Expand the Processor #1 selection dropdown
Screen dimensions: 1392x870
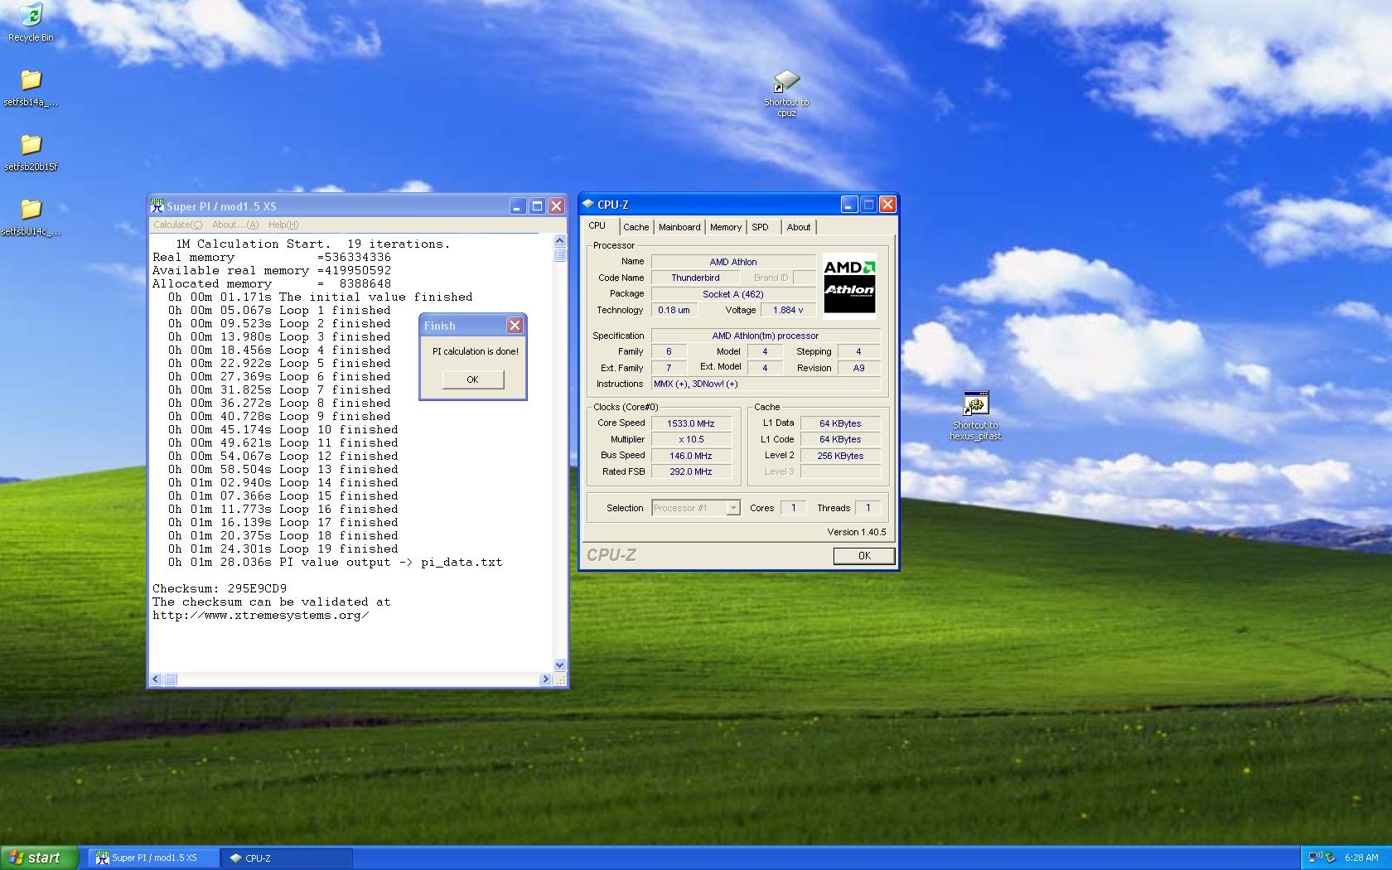tap(733, 508)
